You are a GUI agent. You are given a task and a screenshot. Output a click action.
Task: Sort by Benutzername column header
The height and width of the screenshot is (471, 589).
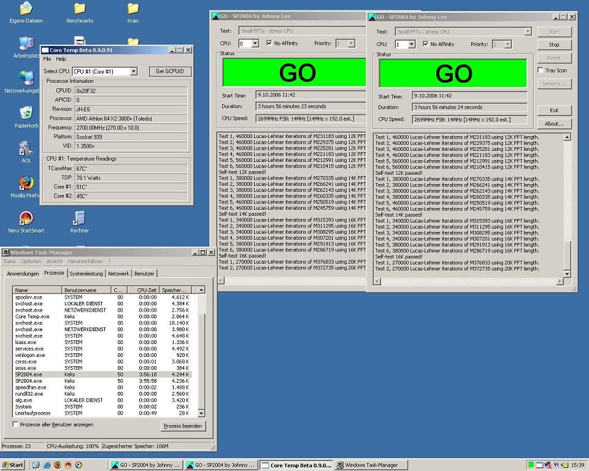pos(87,290)
